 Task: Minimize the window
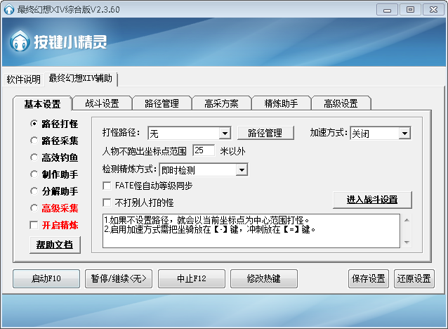click(387, 10)
